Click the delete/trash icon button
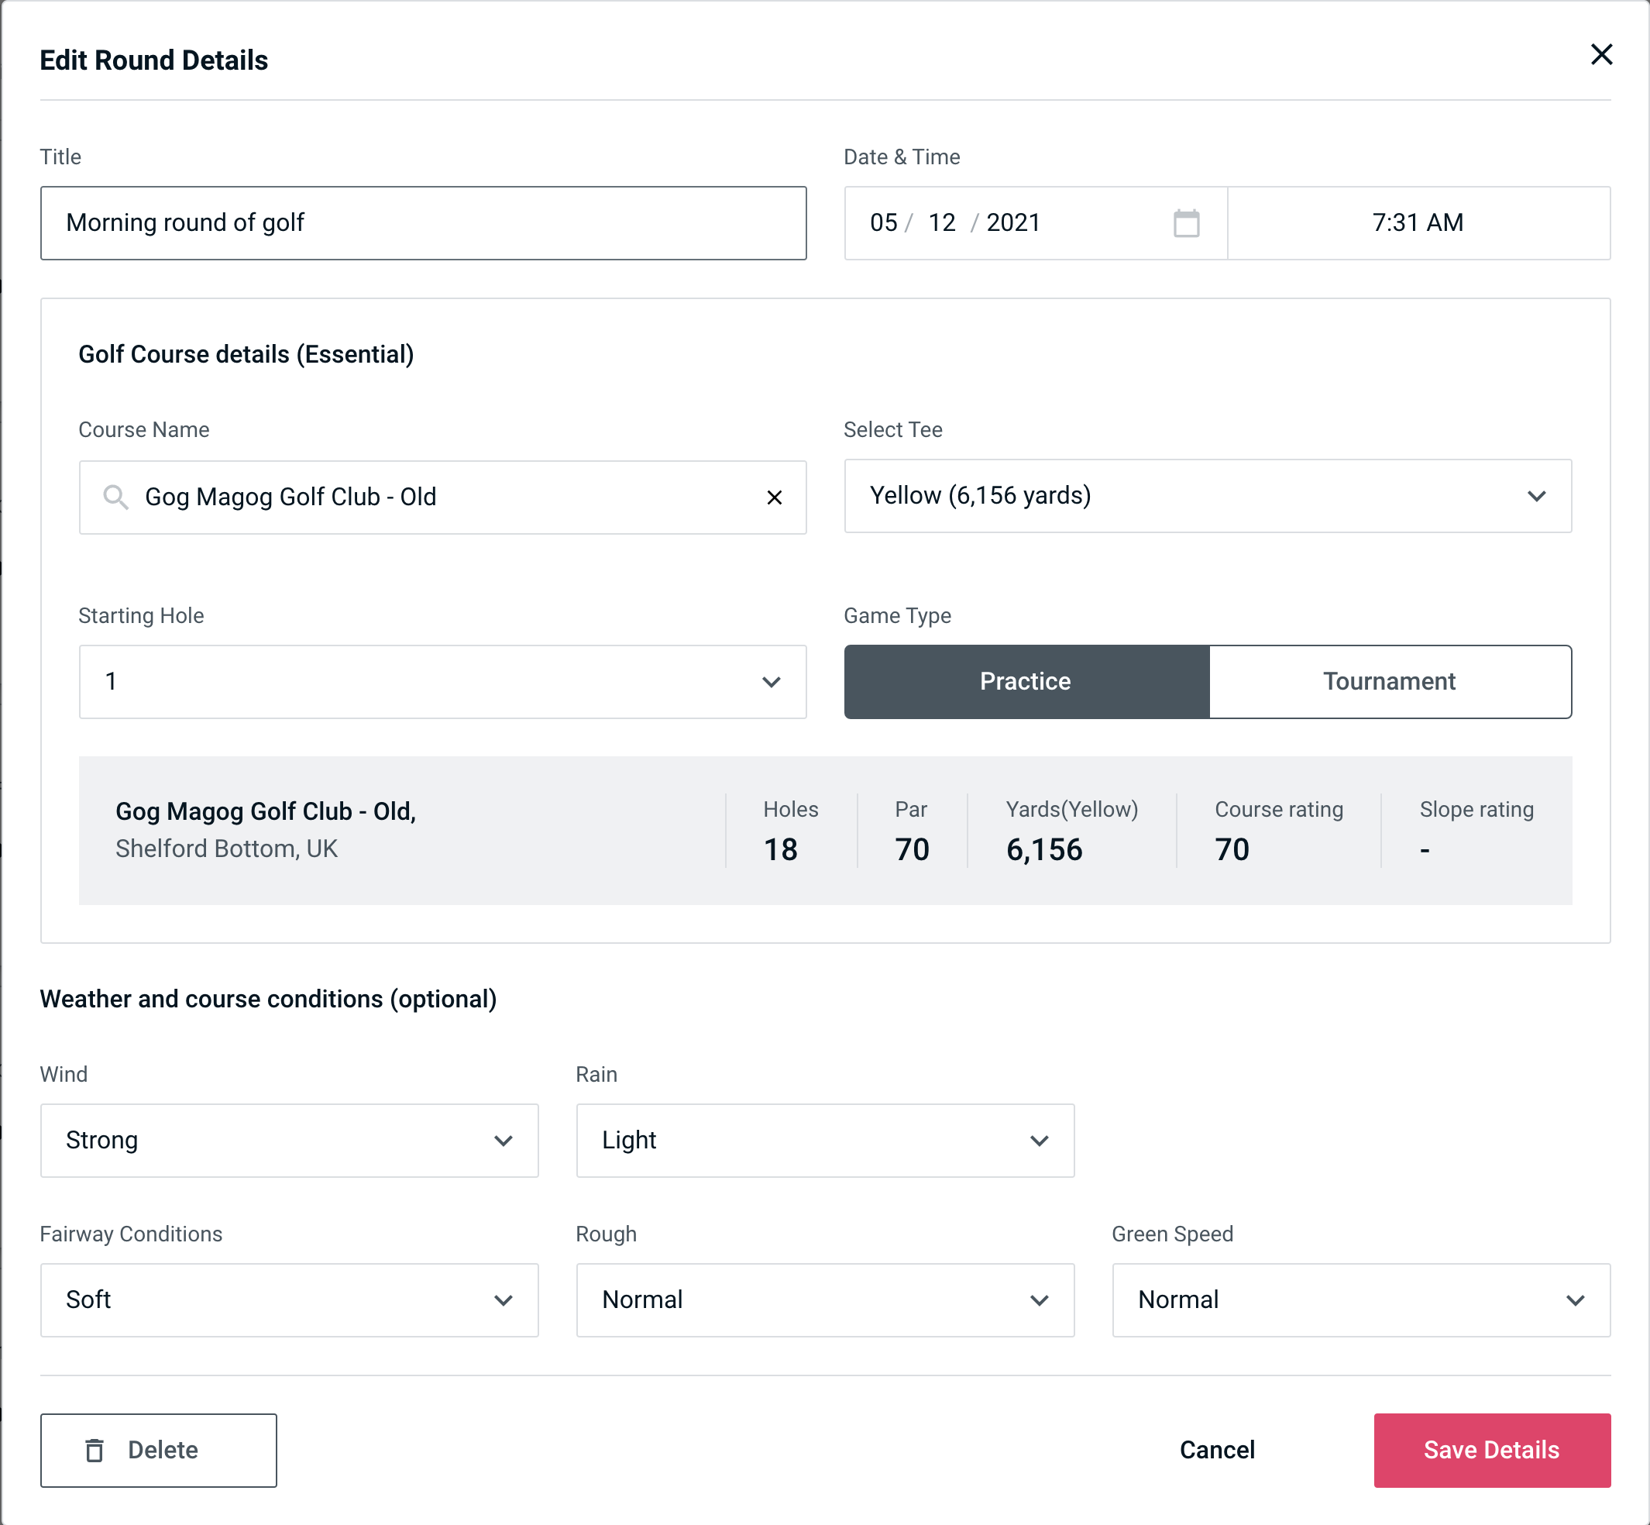Screen dimensions: 1650x1525 (x=99, y=1451)
